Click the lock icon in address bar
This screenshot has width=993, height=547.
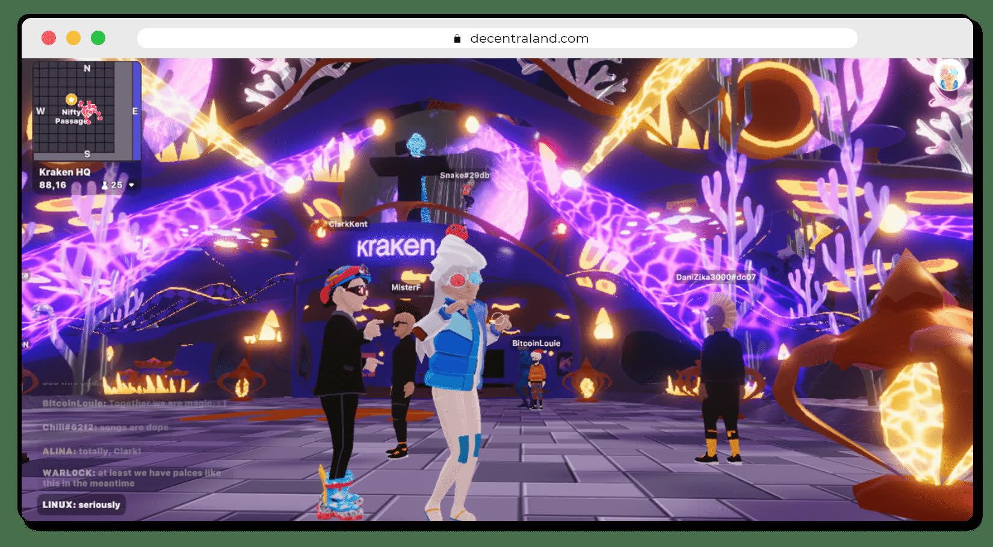[457, 39]
